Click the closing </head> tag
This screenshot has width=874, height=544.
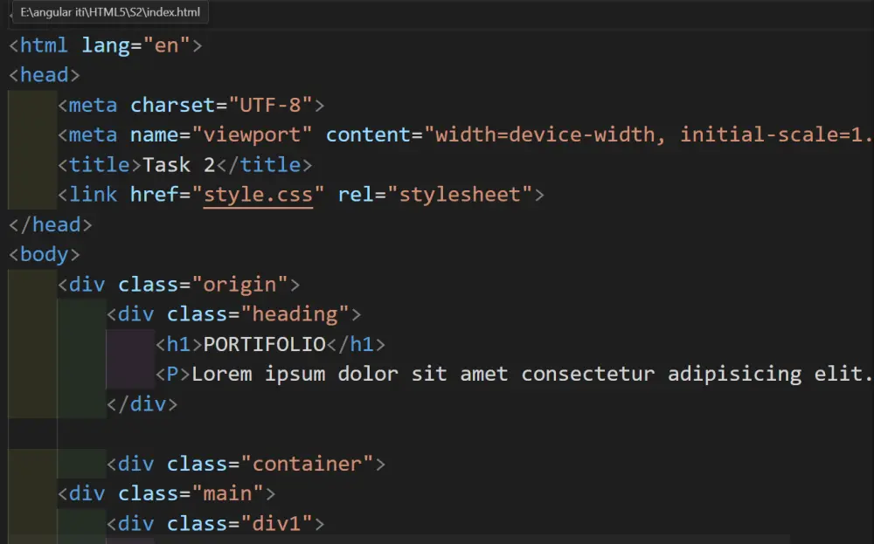pos(48,224)
